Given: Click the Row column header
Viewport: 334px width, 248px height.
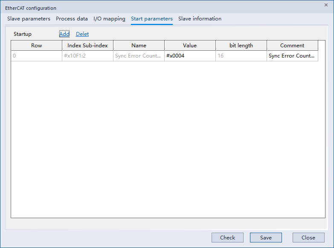Looking at the screenshot, I should click(x=37, y=46).
